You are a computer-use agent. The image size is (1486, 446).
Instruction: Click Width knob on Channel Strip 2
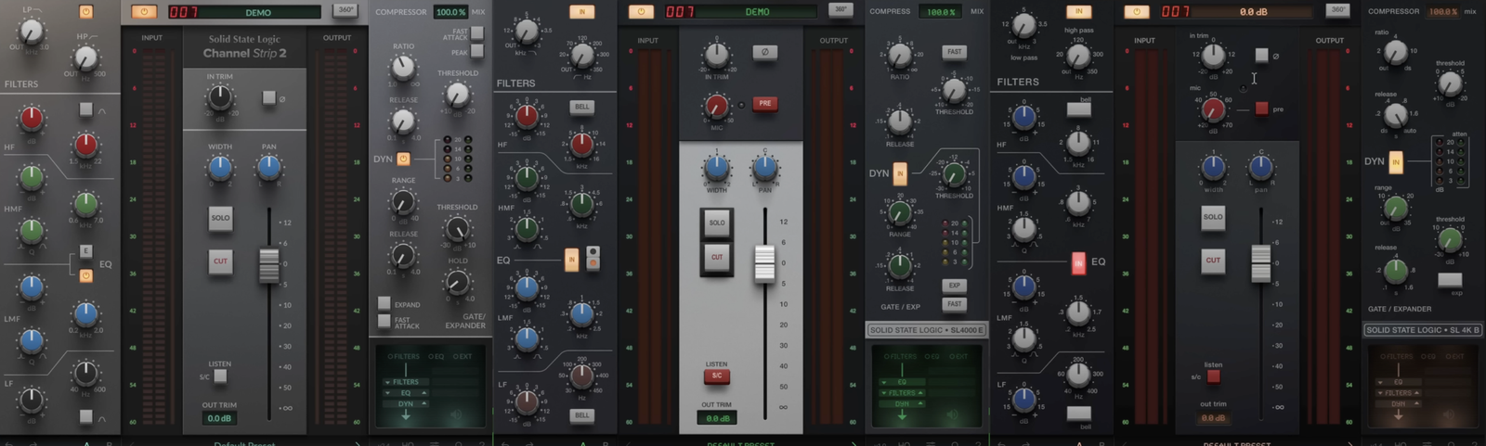(220, 168)
